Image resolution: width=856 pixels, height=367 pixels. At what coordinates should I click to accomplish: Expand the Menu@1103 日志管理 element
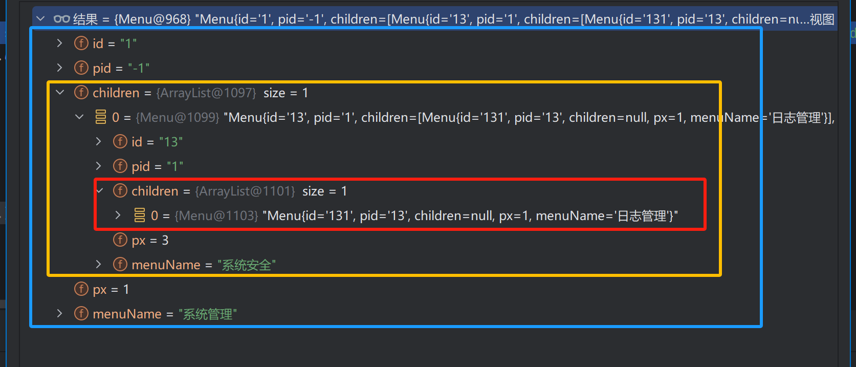point(118,215)
